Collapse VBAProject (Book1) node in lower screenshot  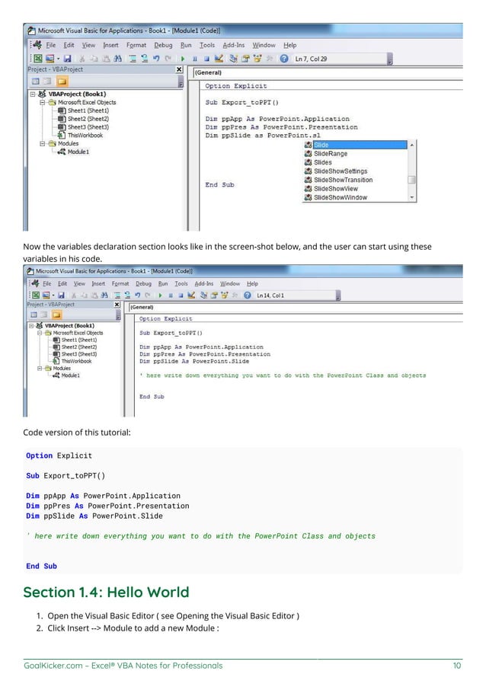tap(31, 325)
